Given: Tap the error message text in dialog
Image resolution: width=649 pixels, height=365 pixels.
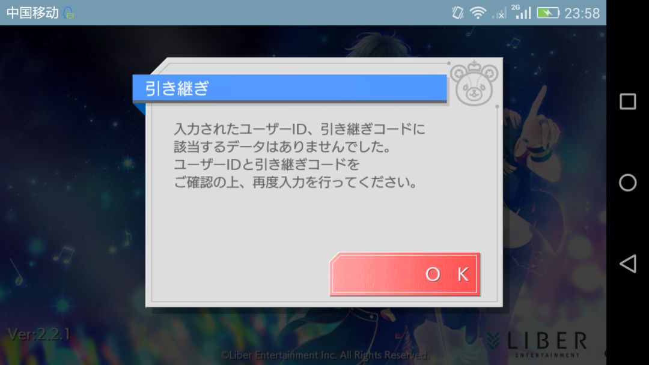Looking at the screenshot, I should click(299, 155).
